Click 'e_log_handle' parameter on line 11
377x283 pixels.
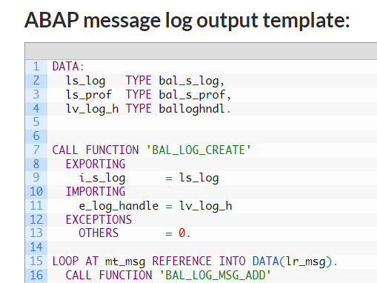point(119,206)
